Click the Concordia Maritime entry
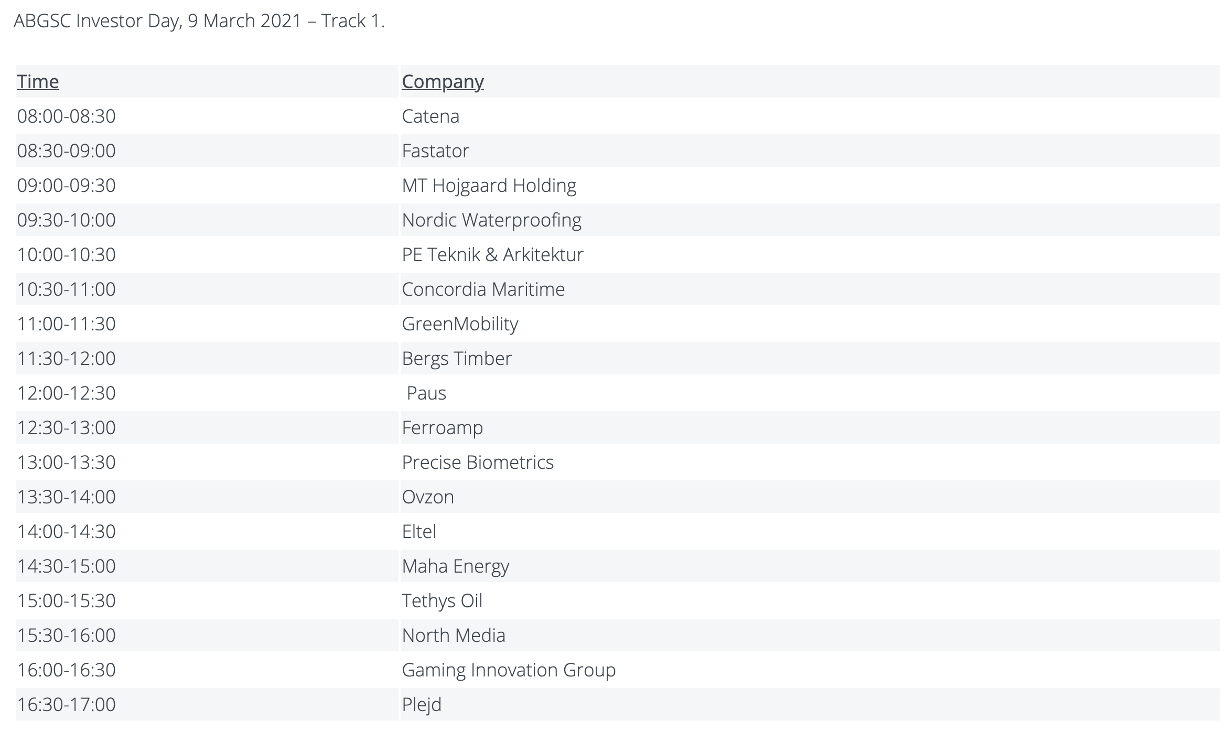The height and width of the screenshot is (731, 1227). pos(483,289)
